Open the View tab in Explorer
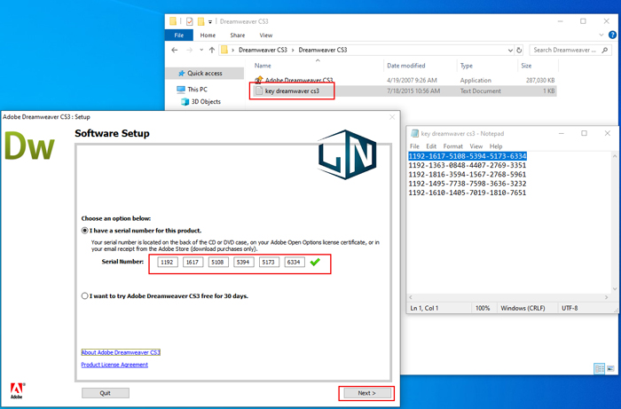621x409 pixels. point(266,35)
